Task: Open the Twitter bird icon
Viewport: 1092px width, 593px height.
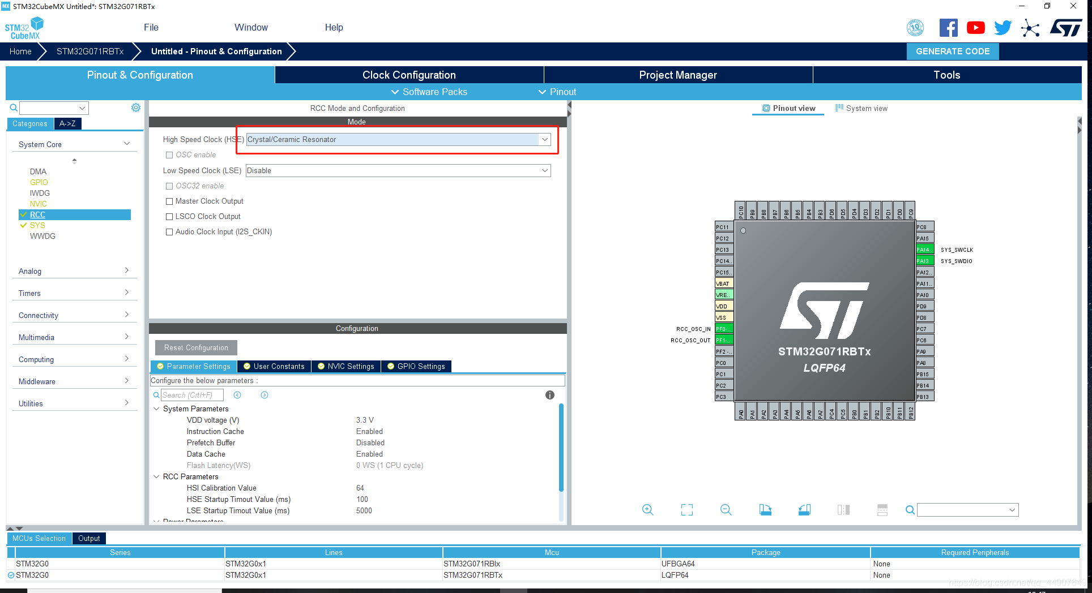Action: (x=1003, y=28)
